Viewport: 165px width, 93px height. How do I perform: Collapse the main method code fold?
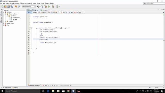tap(31, 28)
